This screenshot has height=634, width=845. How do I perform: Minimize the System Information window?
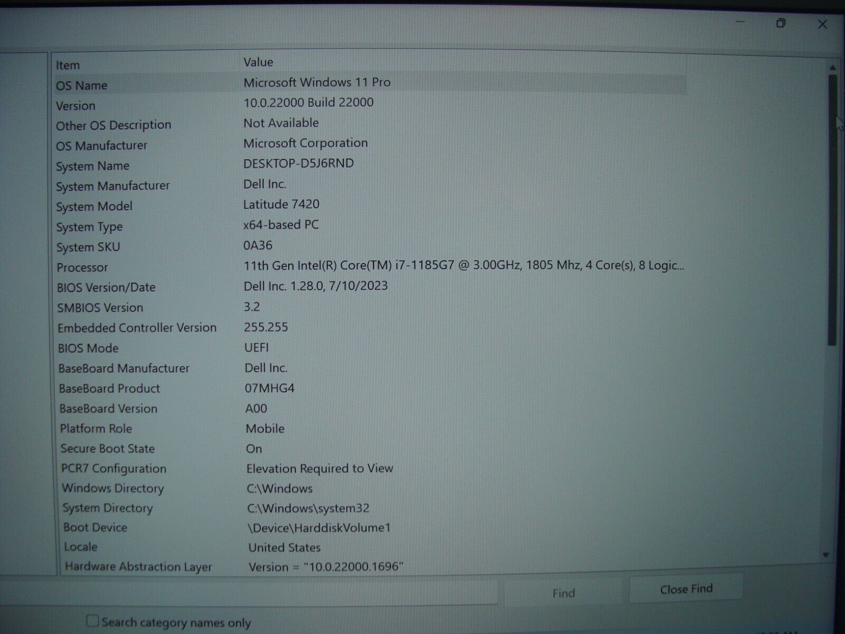point(740,22)
